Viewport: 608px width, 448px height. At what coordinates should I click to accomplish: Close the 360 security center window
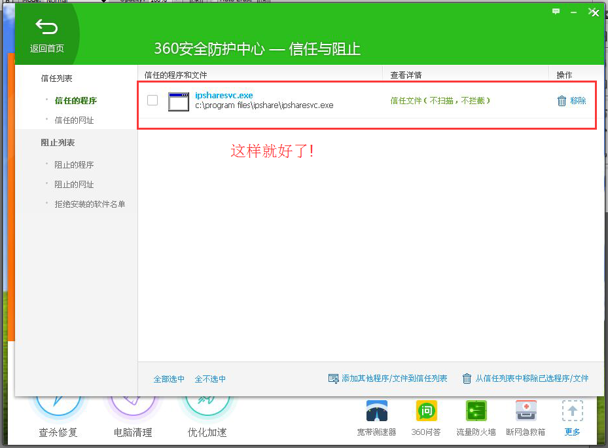click(595, 13)
